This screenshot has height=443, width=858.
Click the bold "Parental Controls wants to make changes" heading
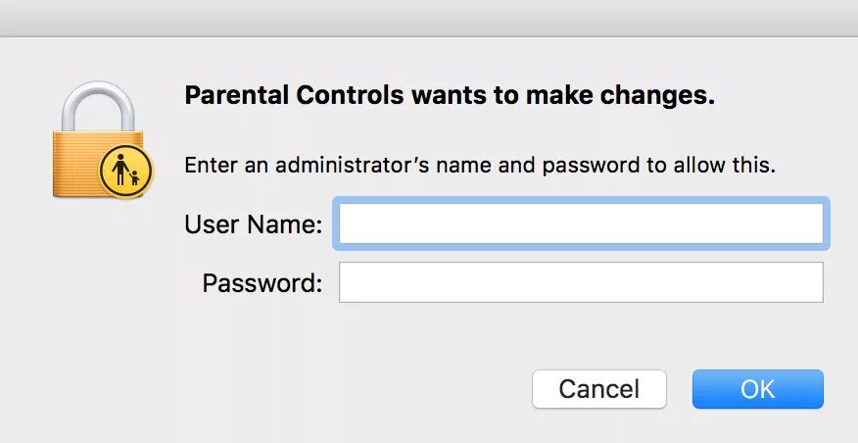(x=450, y=96)
